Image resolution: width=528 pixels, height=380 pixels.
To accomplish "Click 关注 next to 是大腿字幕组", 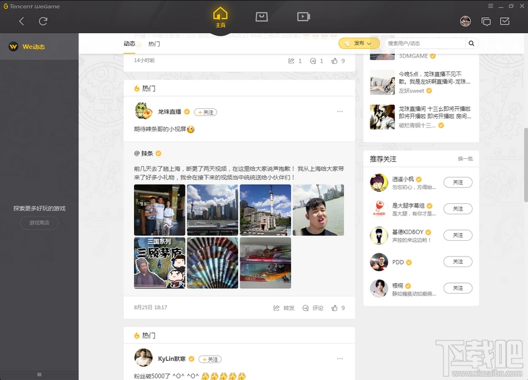I will tap(457, 208).
